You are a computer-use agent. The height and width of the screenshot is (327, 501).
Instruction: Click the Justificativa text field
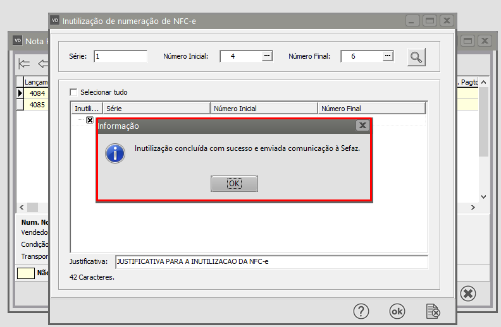(271, 262)
